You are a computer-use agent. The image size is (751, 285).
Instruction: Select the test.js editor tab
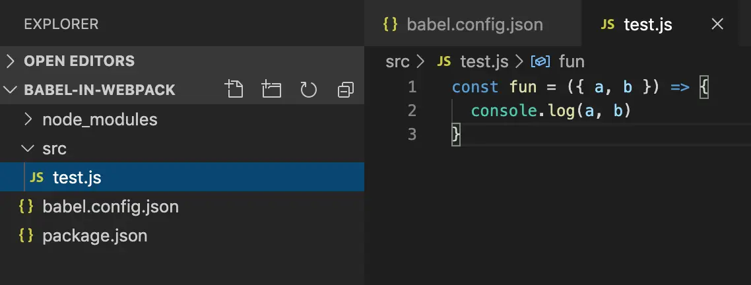(x=647, y=25)
